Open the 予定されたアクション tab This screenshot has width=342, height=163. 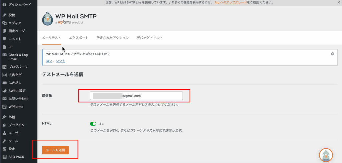pyautogui.click(x=113, y=38)
